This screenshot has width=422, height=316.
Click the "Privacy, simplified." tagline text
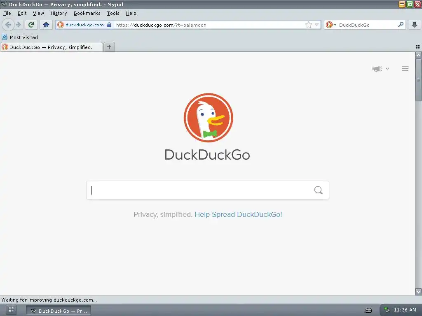[x=163, y=214]
